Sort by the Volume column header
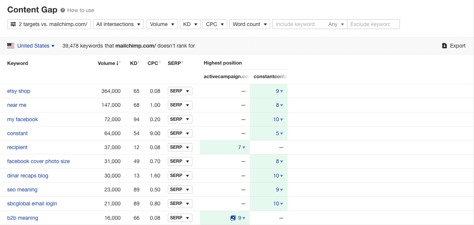The image size is (474, 225). click(108, 63)
